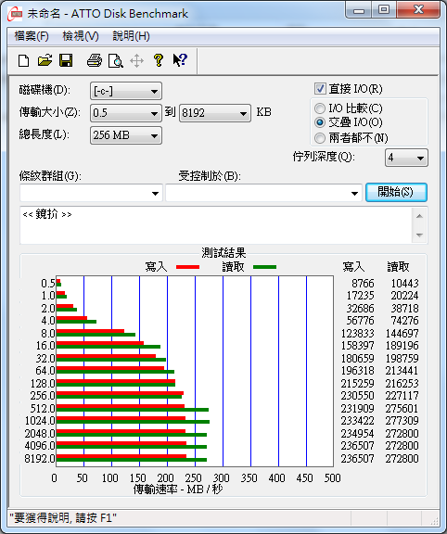The image size is (447, 534).
Task: Click the red 寫入 legend swatch
Action: click(187, 267)
